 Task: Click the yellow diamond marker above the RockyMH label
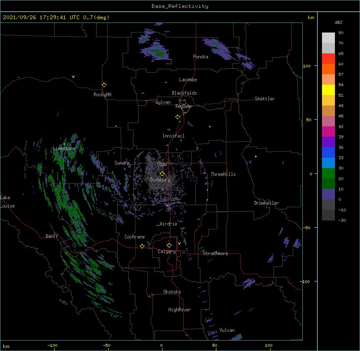coord(104,85)
